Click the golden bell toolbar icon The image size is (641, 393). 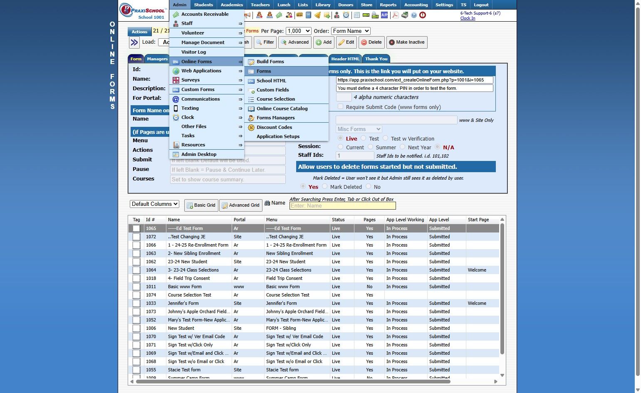pyautogui.click(x=317, y=15)
